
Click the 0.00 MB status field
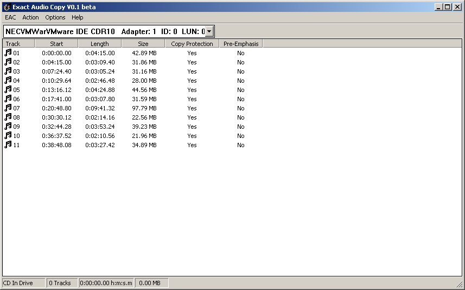click(x=152, y=283)
